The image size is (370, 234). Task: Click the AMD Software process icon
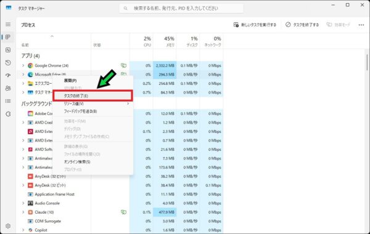(30, 150)
